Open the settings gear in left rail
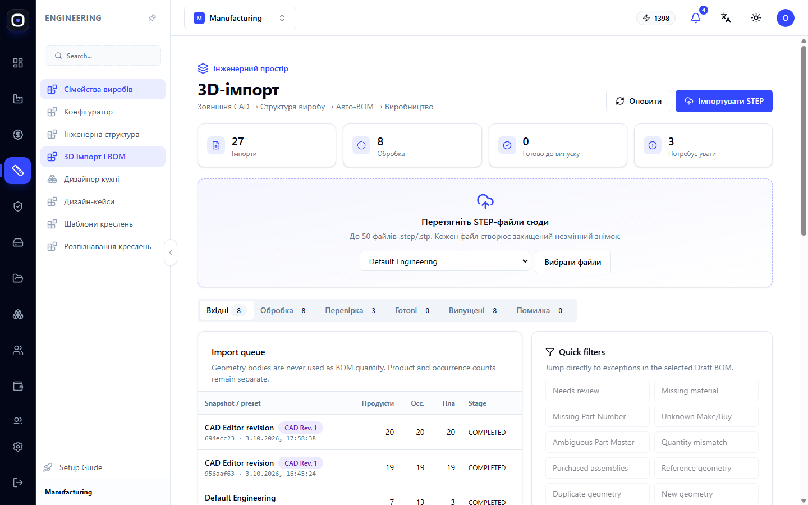The height and width of the screenshot is (505, 808). (x=18, y=447)
